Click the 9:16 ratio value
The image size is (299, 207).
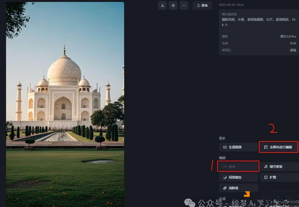click(x=293, y=43)
